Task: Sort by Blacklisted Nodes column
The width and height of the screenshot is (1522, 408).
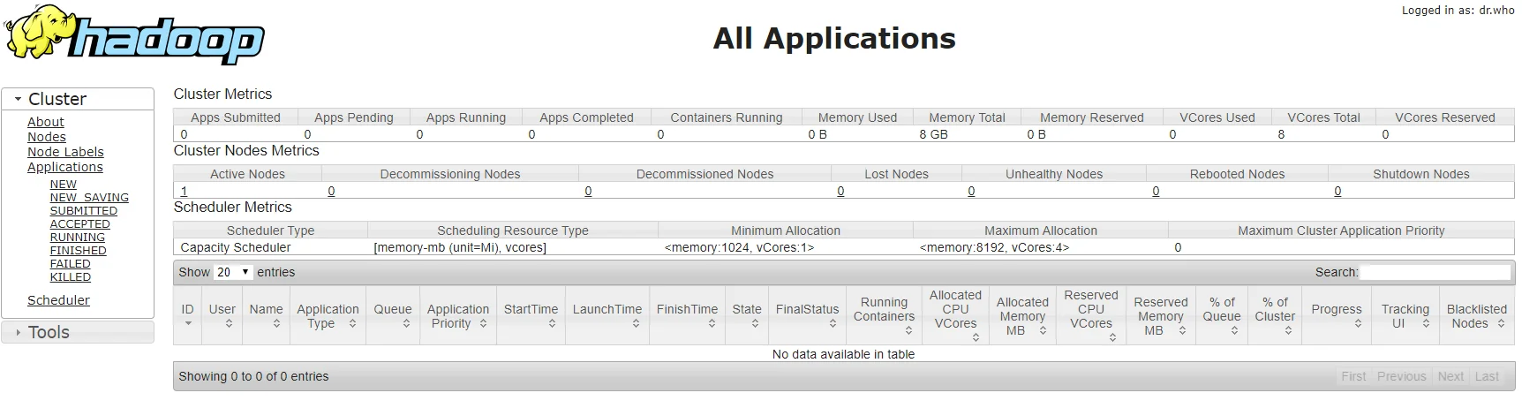Action: pos(1476,315)
